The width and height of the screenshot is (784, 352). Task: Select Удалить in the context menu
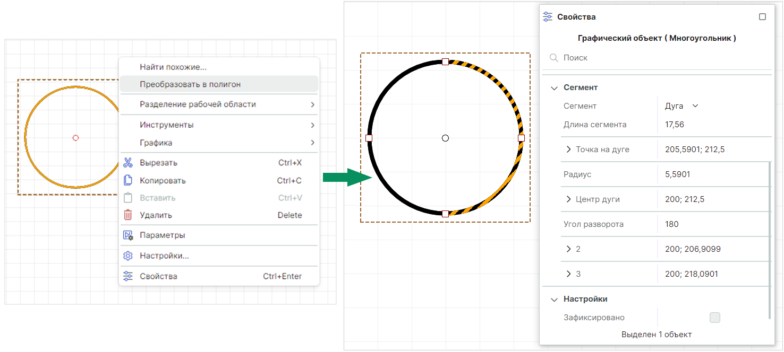click(219, 215)
